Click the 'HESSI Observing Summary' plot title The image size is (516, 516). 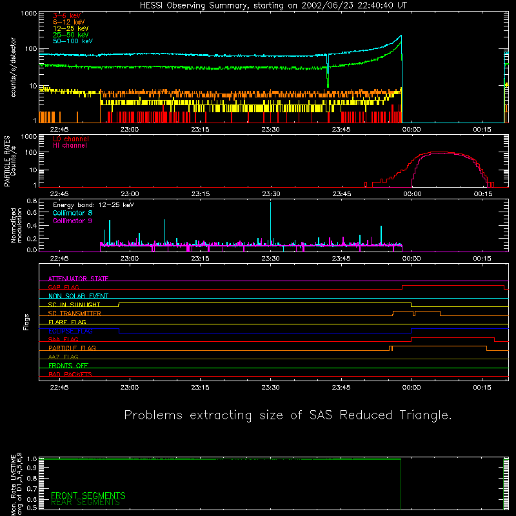click(273, 6)
